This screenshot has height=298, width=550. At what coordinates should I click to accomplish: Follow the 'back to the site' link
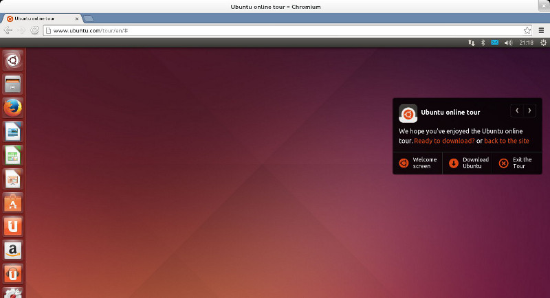507,141
